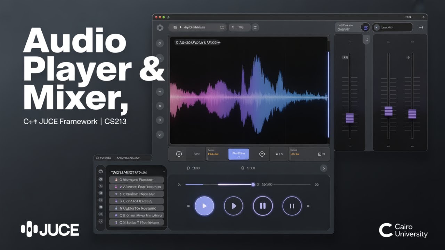Click the chevron-up icon in left sidebar
Viewport: 445px width, 250px height.
[x=160, y=92]
